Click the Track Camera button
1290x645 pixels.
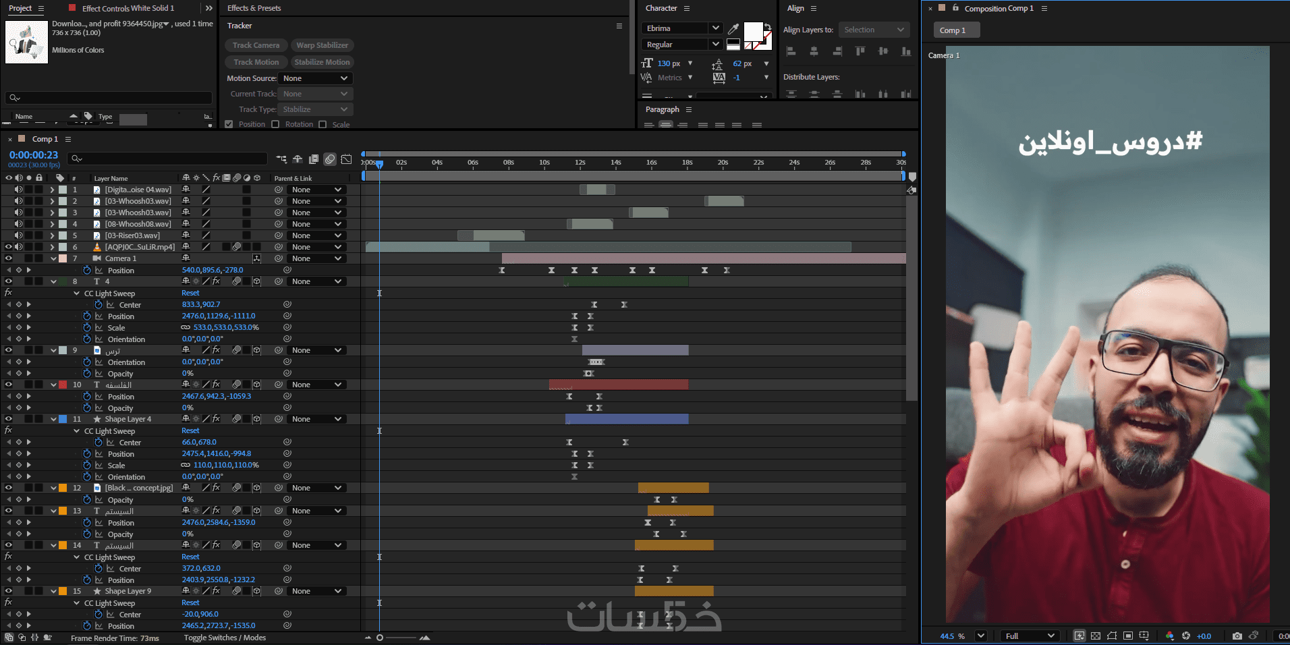tap(256, 45)
